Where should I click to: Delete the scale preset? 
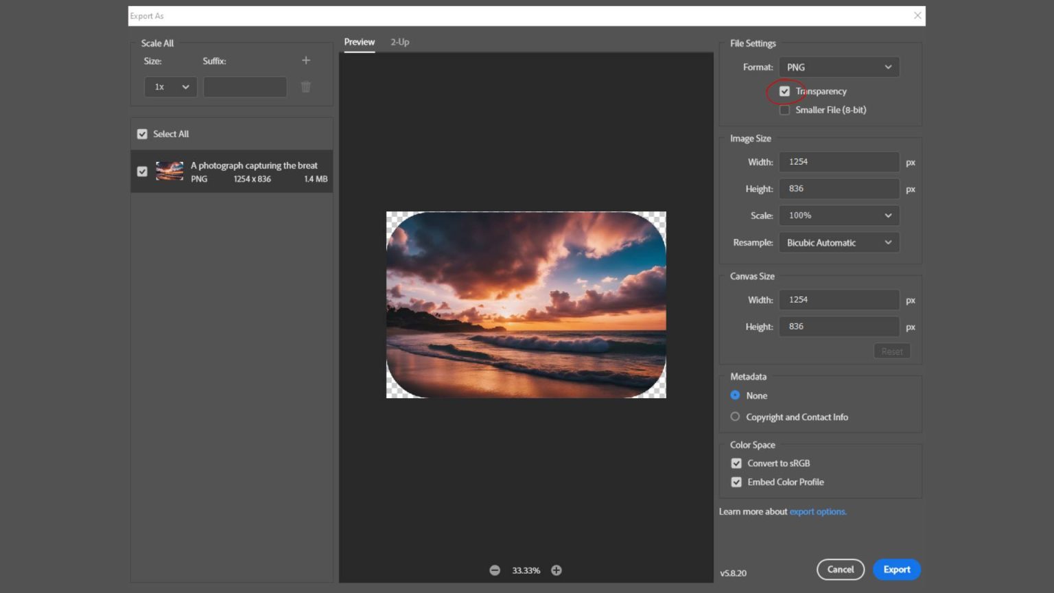coord(305,86)
